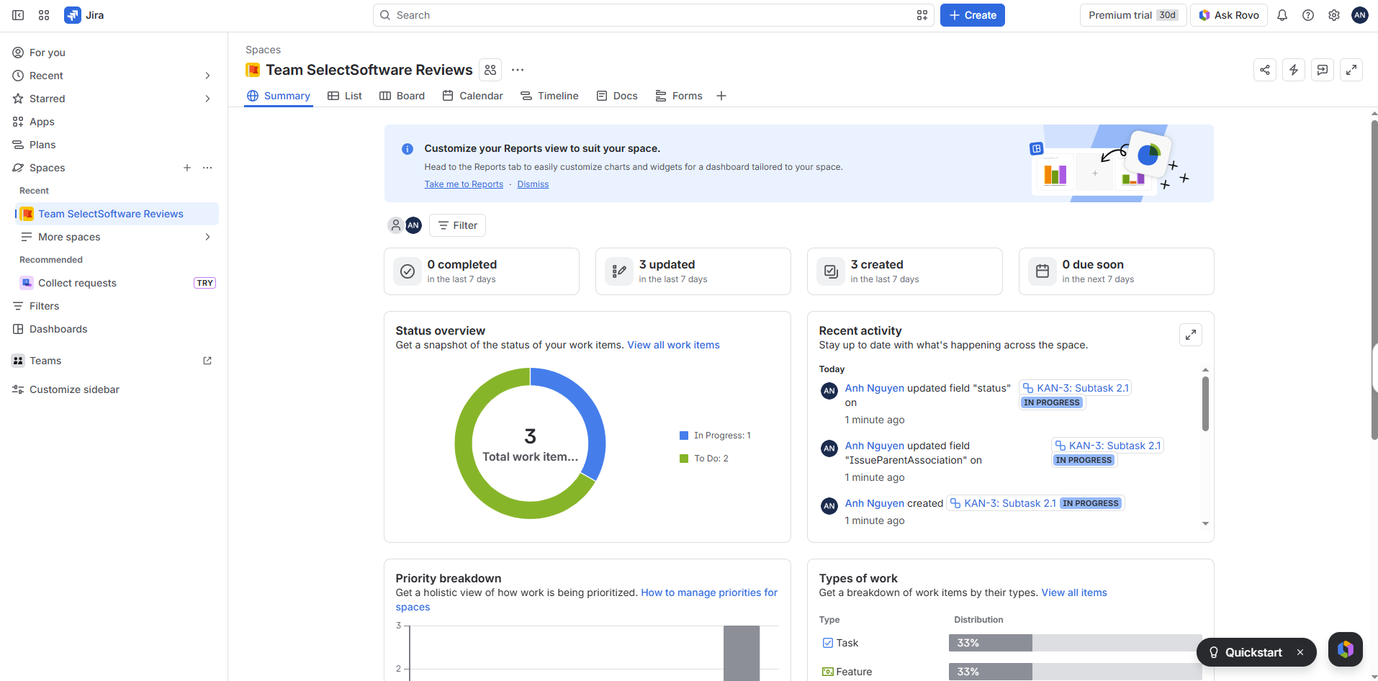Dismiss the Reports banner
The image size is (1378, 681).
click(533, 184)
